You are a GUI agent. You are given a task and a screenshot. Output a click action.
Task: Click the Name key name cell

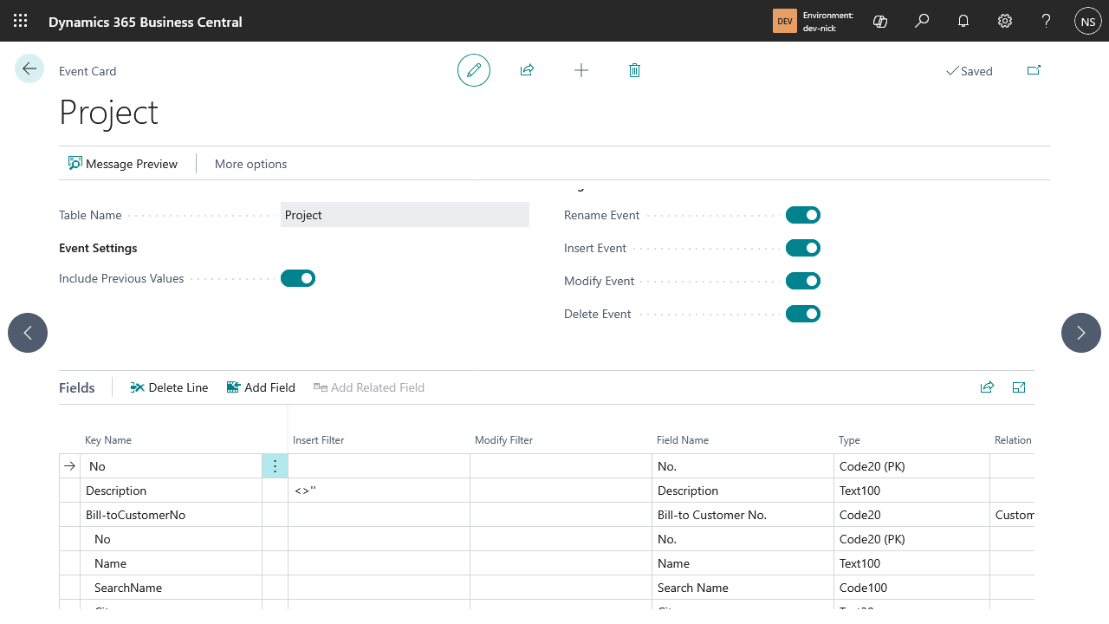click(x=172, y=563)
